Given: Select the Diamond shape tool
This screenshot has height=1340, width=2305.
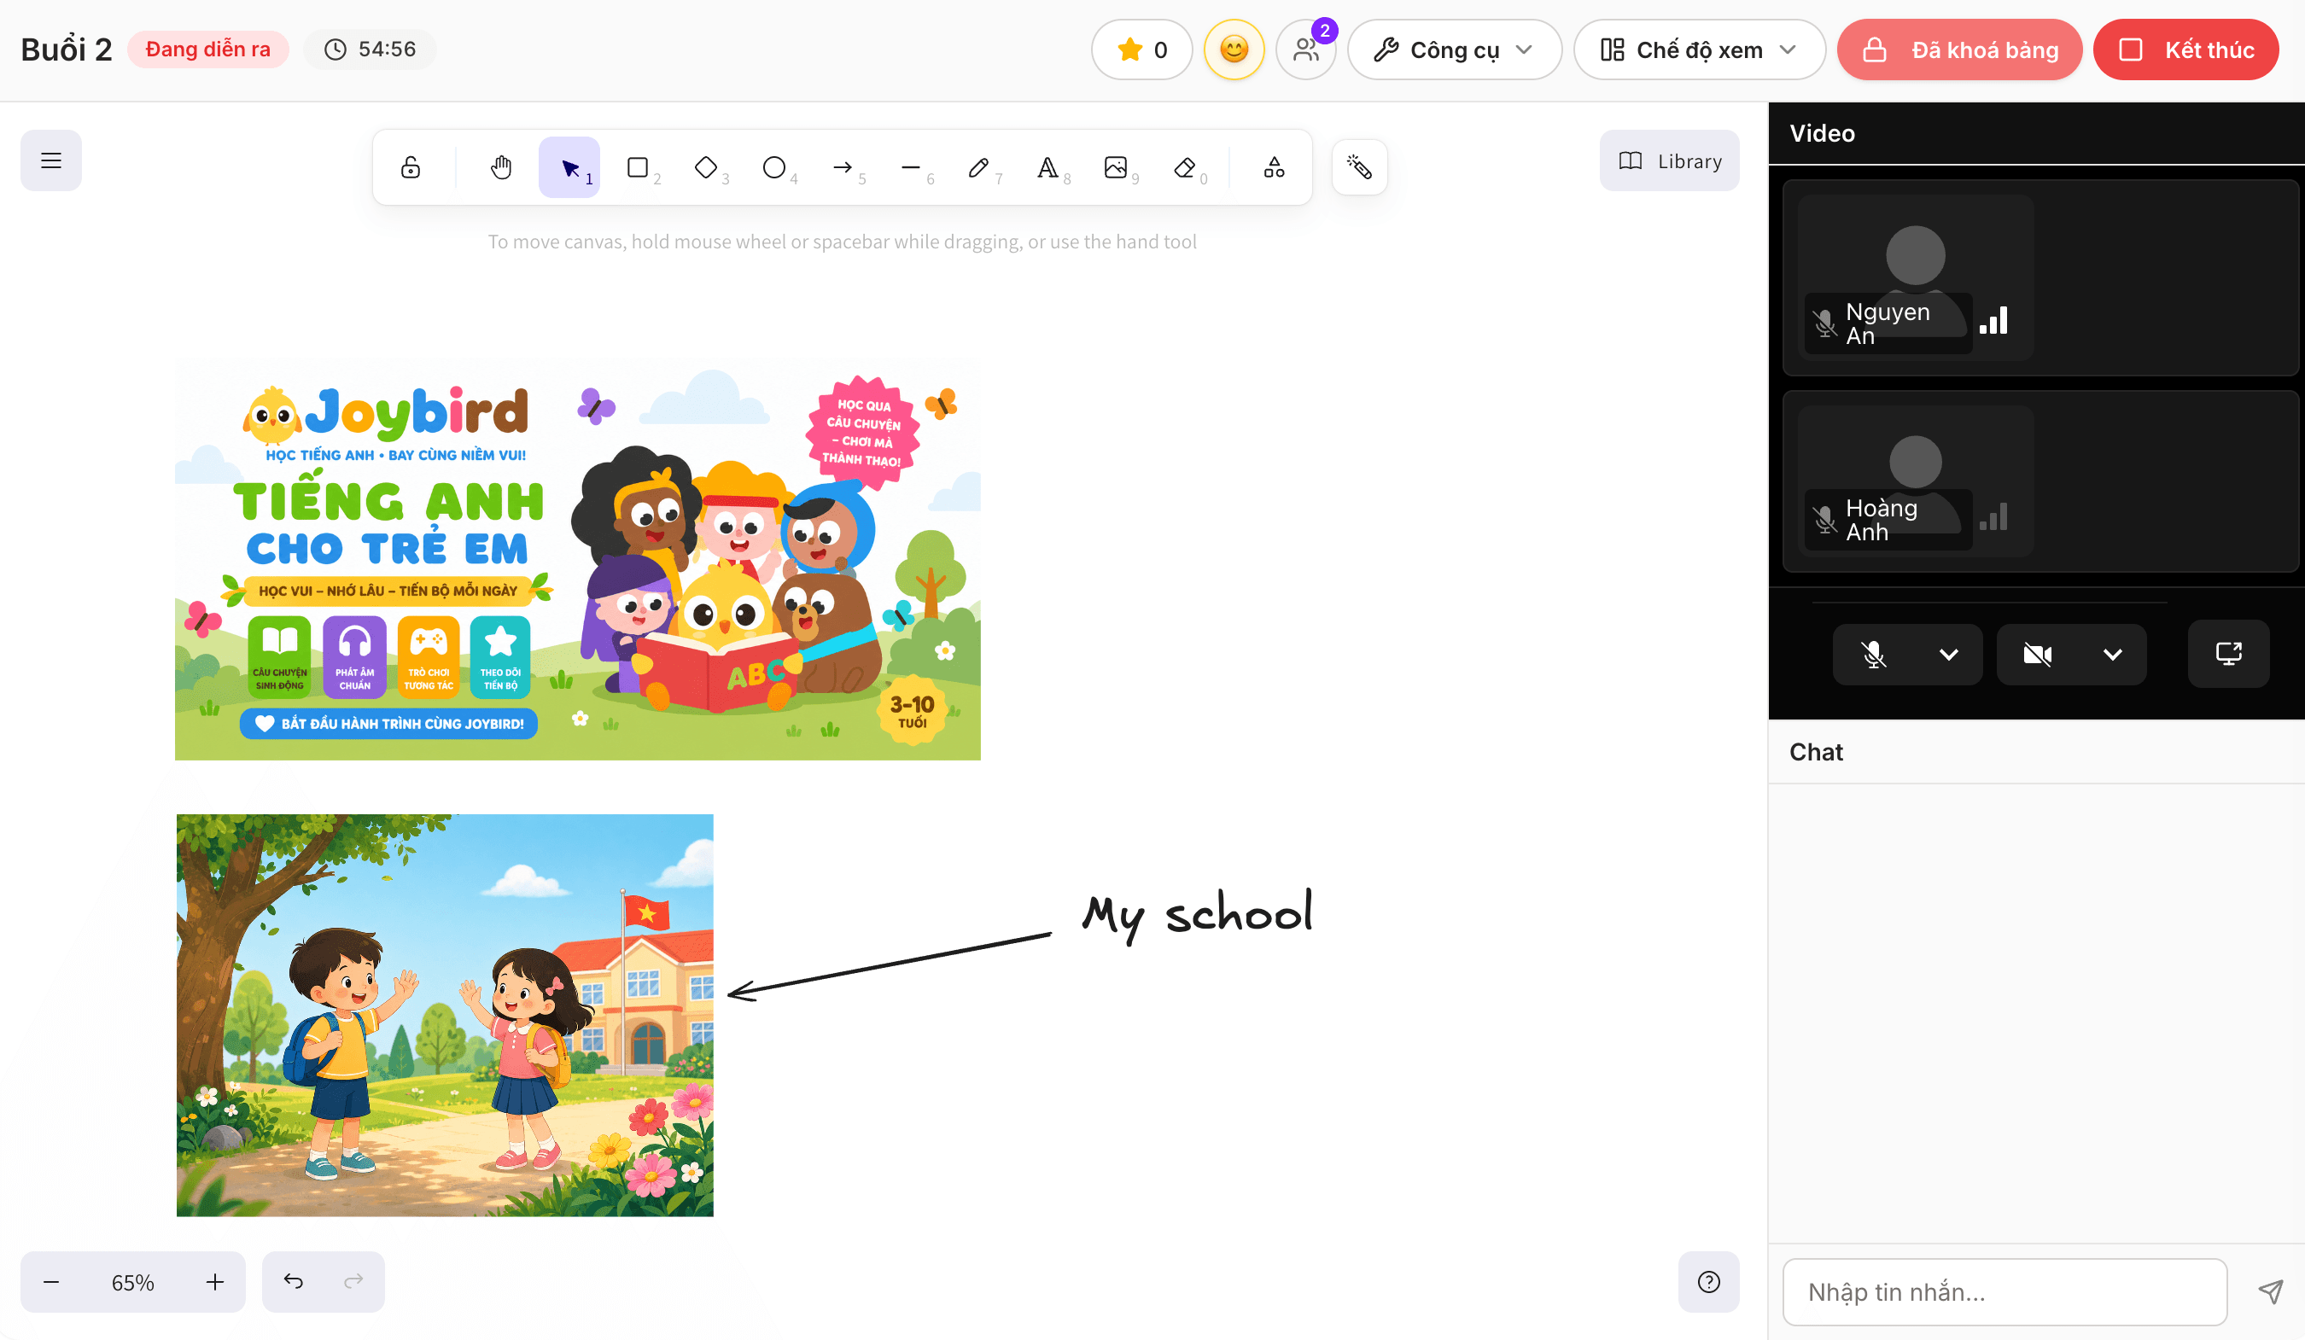Looking at the screenshot, I should 706,167.
